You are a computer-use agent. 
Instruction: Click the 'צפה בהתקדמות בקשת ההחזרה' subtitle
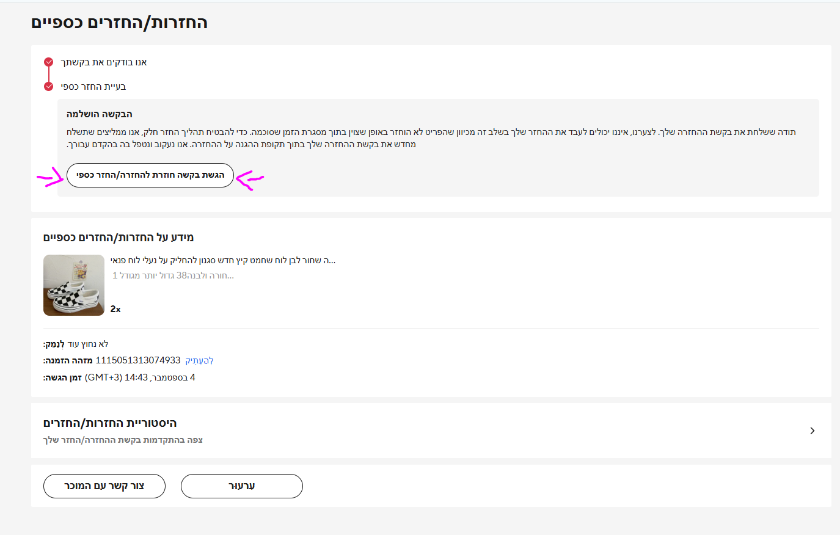[123, 440]
